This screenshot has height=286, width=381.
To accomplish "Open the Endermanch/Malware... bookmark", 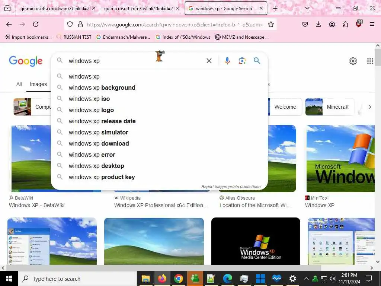I will (123, 37).
